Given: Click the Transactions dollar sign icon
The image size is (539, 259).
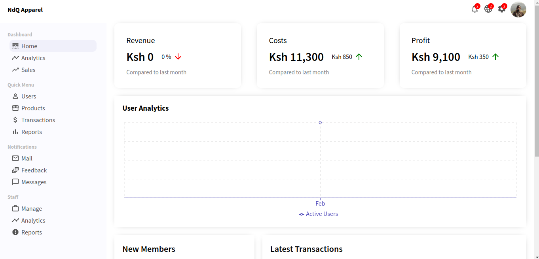Looking at the screenshot, I should click(15, 120).
